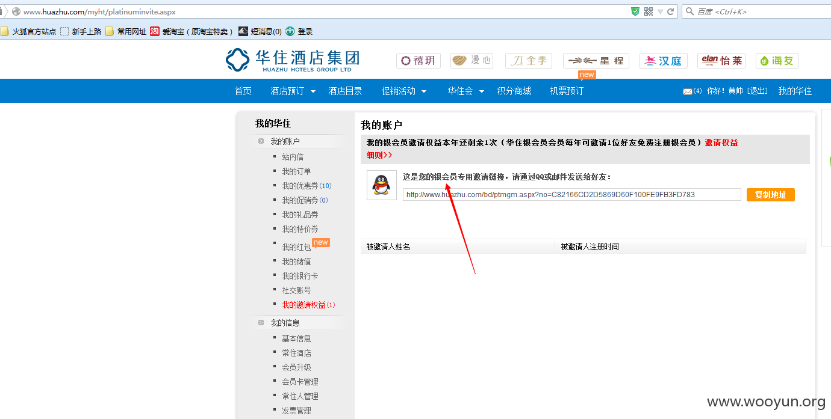Open the 禧玥 hotel brand logo

click(x=419, y=61)
